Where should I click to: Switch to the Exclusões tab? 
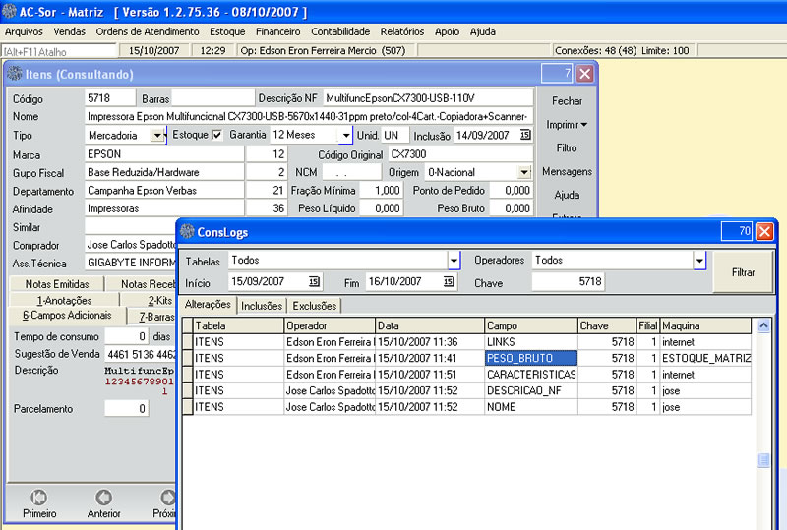[x=315, y=306]
